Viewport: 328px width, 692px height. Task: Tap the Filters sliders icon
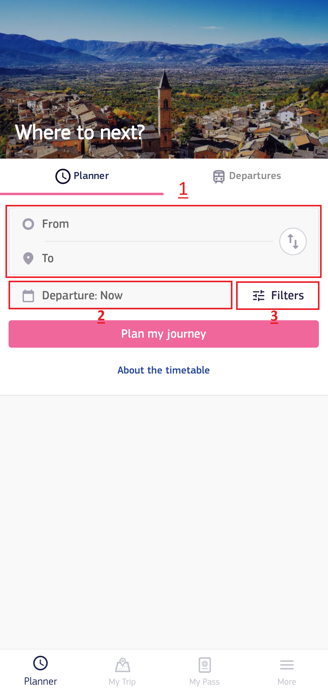coord(259,296)
